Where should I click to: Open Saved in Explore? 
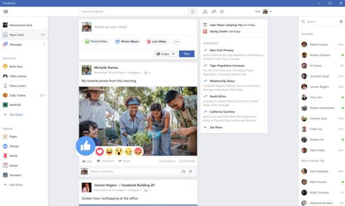point(10,156)
